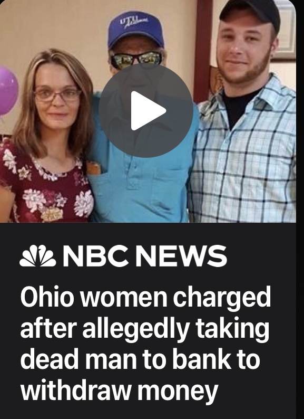304x419 pixels.
Task: Click the dark gray circle around play icon
Action: [x=146, y=111]
